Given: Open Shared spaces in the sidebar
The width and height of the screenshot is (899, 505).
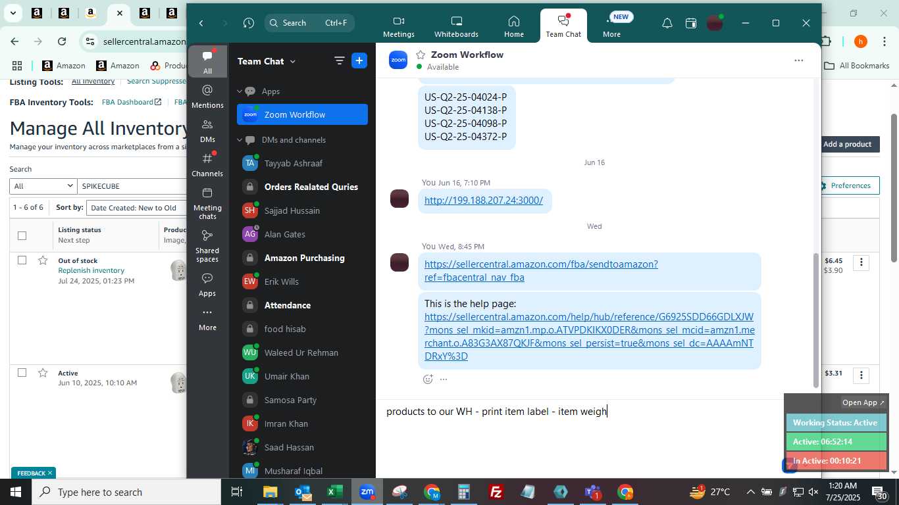Looking at the screenshot, I should point(207,245).
